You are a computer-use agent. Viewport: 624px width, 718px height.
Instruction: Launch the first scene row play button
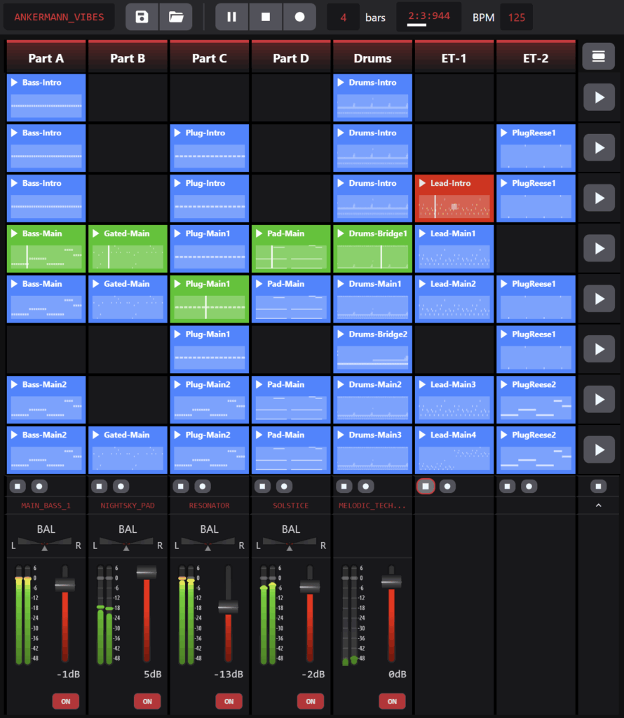(x=598, y=97)
